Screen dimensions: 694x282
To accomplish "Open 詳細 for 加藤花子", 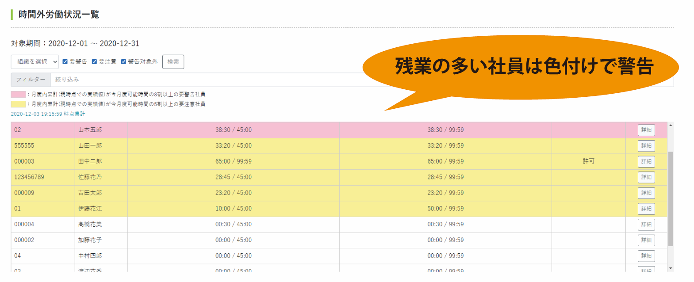I will click(x=646, y=240).
